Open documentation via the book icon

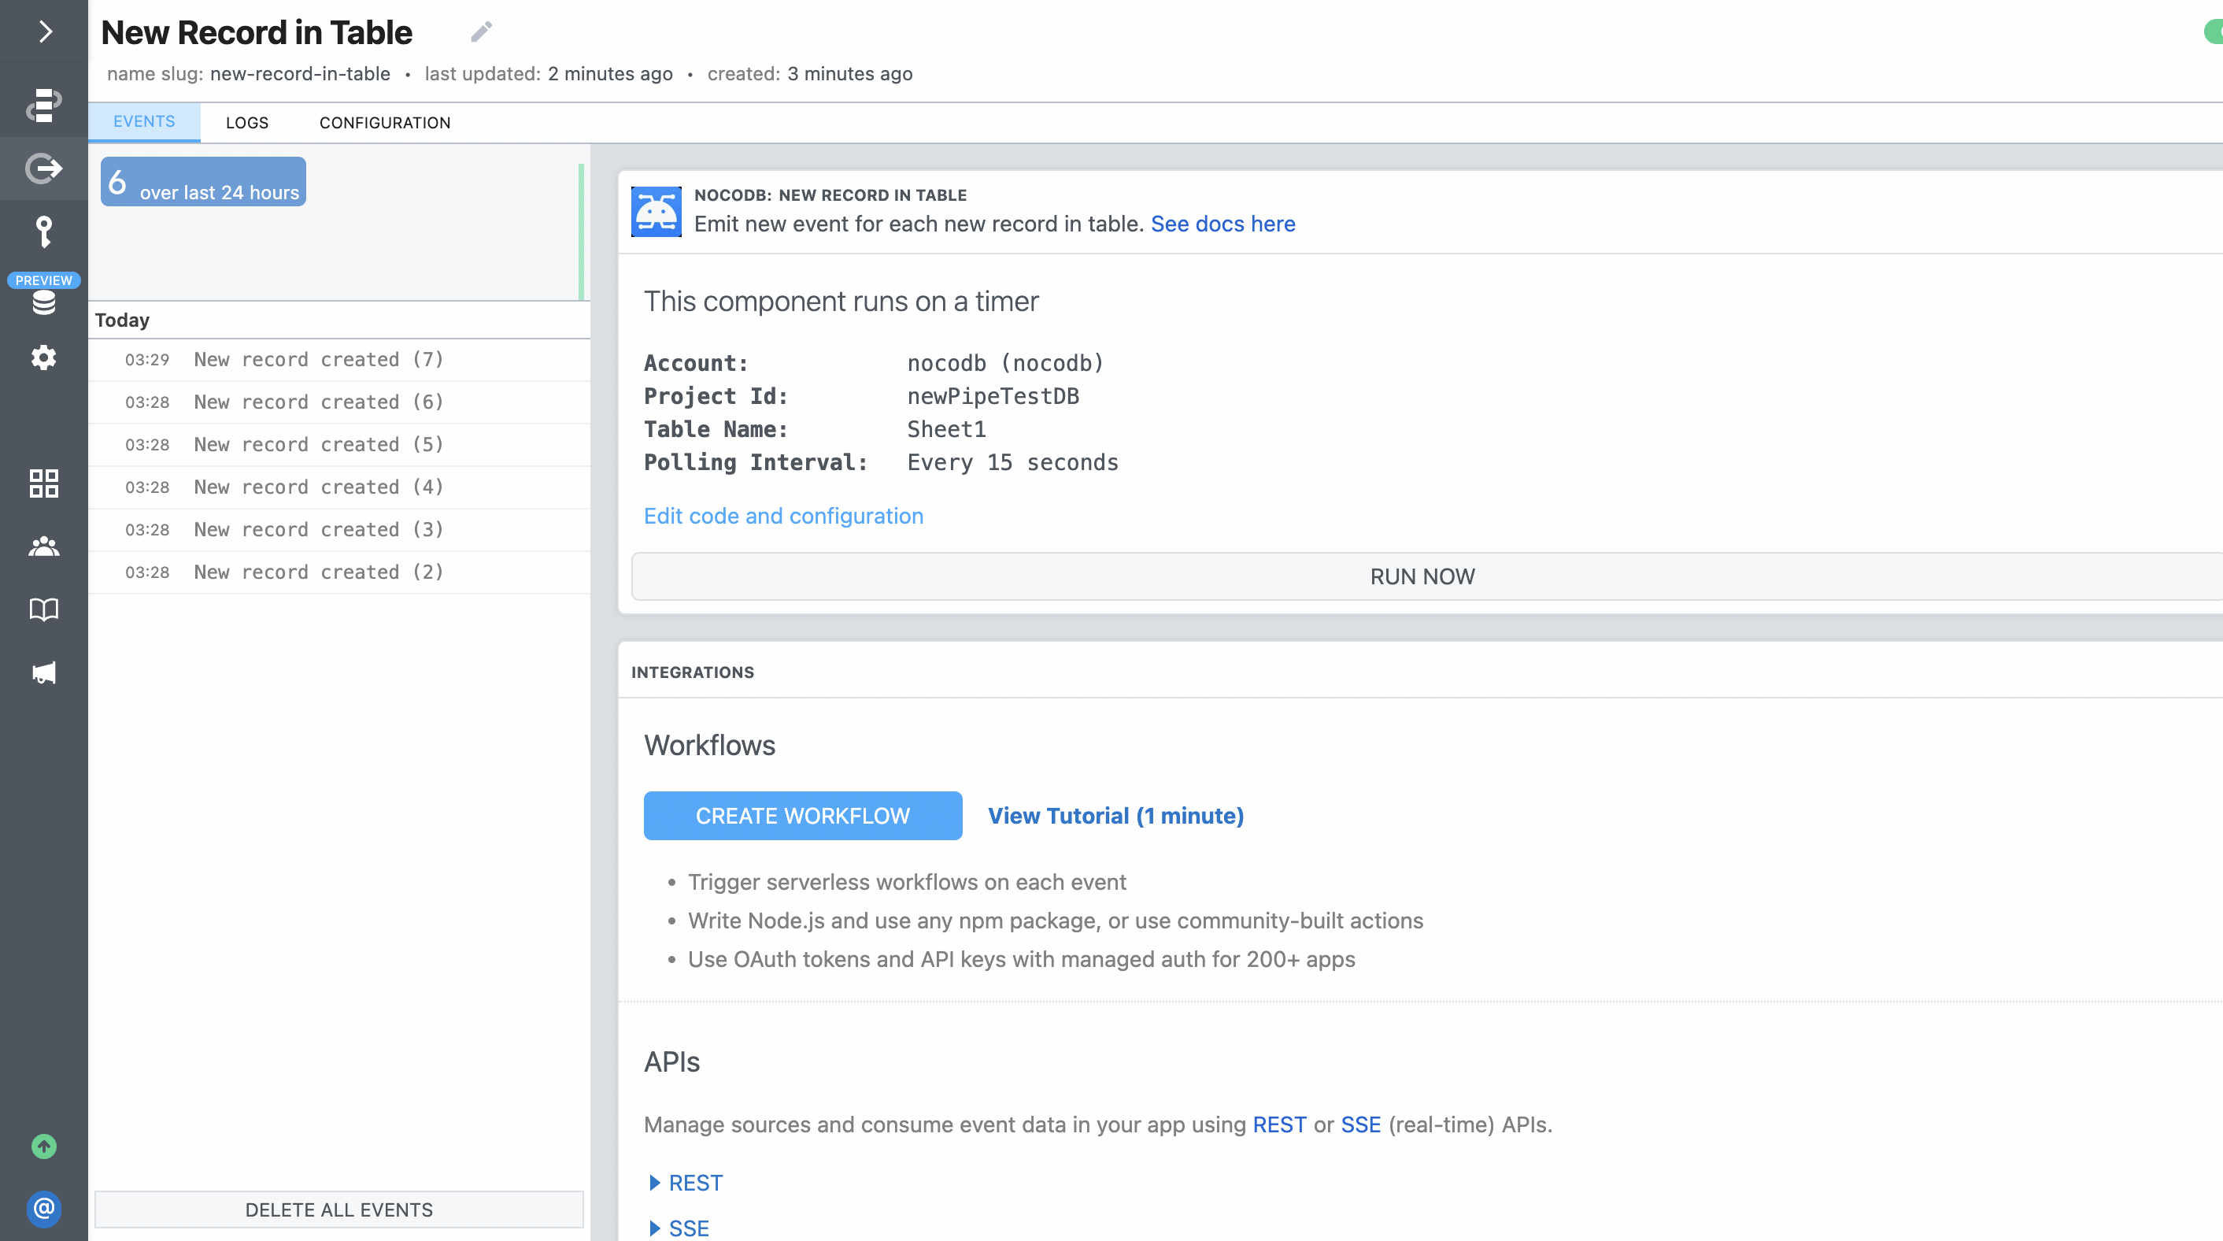(x=44, y=609)
